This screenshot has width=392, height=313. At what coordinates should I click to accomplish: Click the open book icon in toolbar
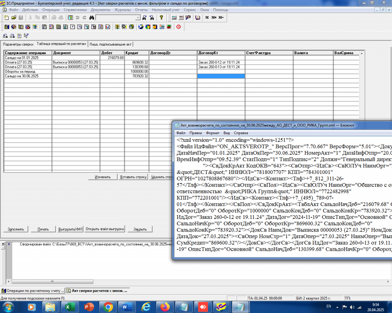click(198, 18)
